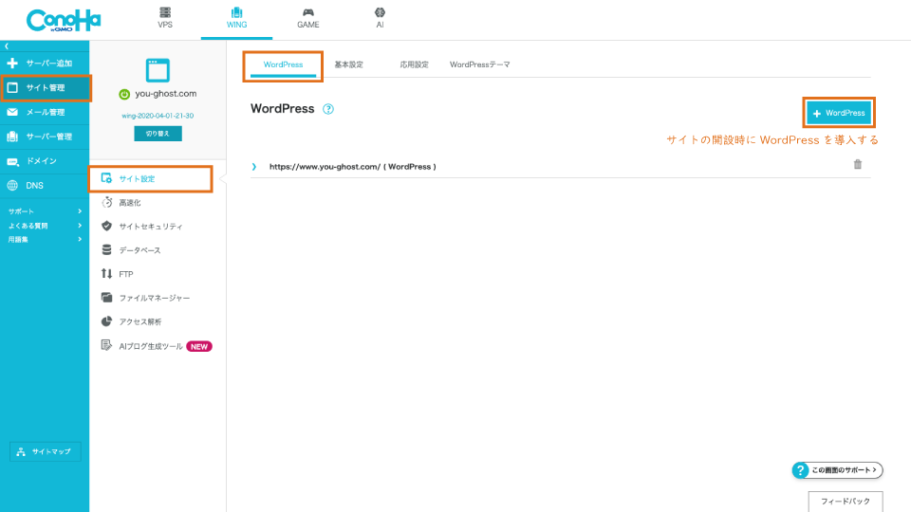Open the AIブログ生成ツール item
The height and width of the screenshot is (512, 911).
pos(151,346)
